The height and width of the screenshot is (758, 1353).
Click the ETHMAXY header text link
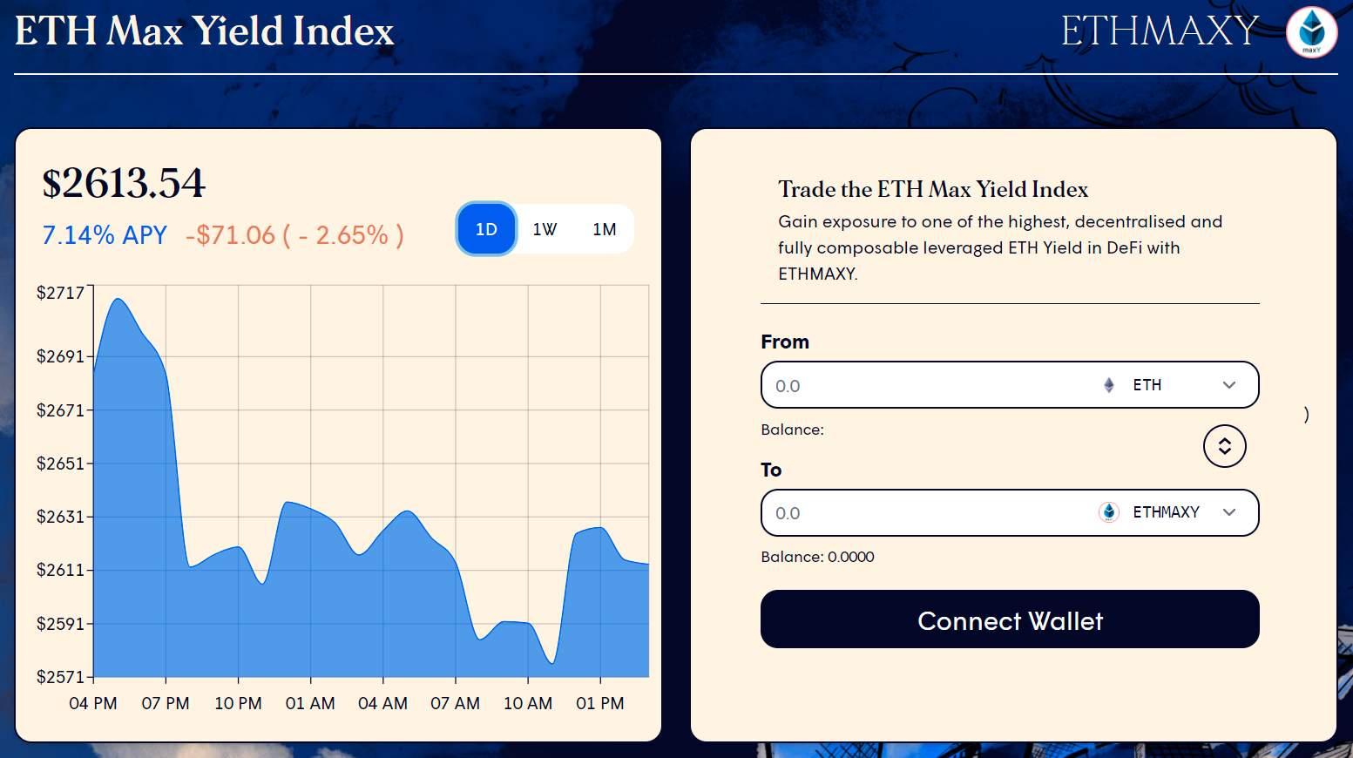[x=1160, y=31]
